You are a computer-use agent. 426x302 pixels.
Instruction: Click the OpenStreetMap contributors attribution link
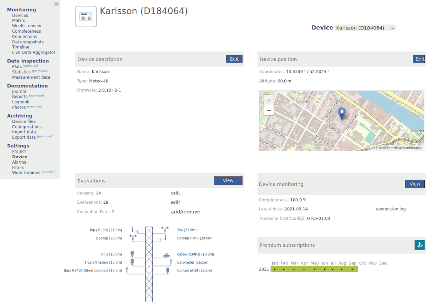pyautogui.click(x=397, y=148)
